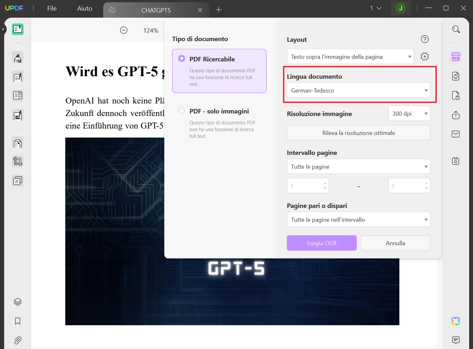Click the zoom out minus icon
Screen dimensions: 473x349
click(124, 30)
